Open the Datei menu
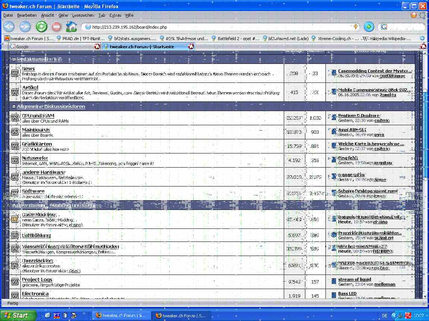Image resolution: width=429 pixels, height=321 pixels. (8, 15)
